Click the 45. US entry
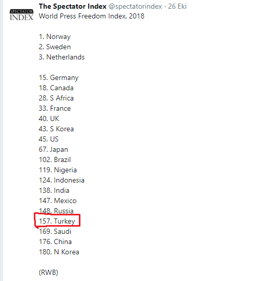 pyautogui.click(x=49, y=139)
